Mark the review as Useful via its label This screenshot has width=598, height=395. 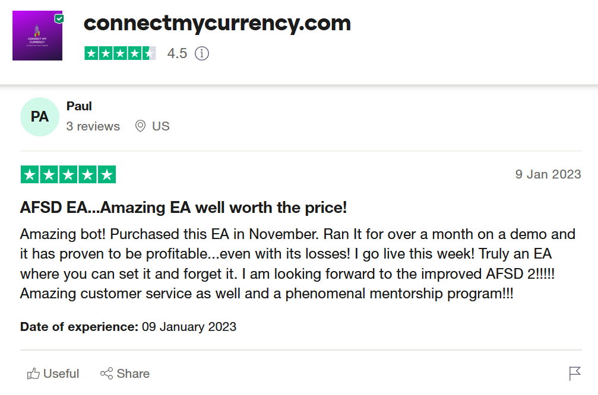pos(61,374)
